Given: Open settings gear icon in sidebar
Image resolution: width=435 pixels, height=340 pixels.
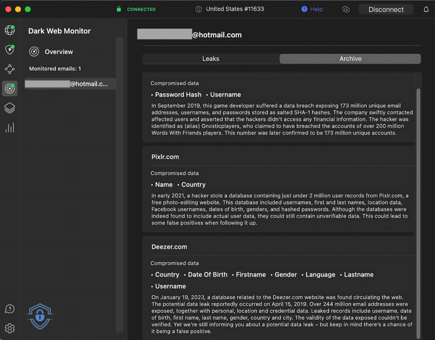Looking at the screenshot, I should (x=10, y=329).
